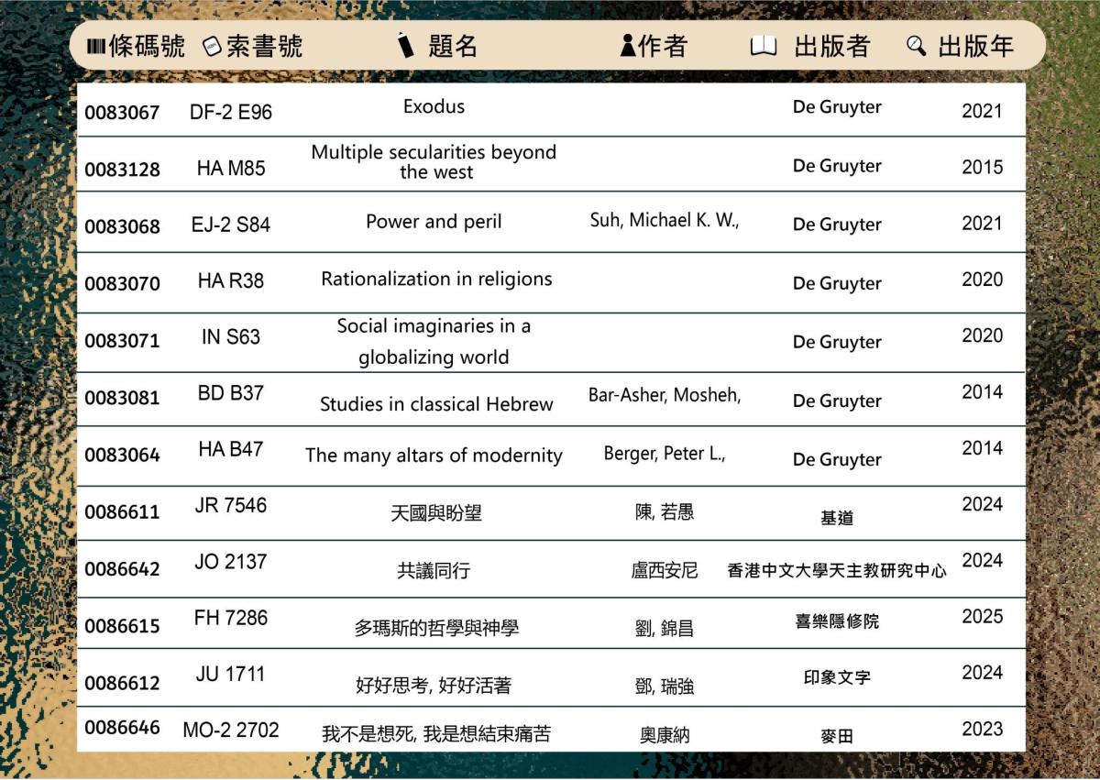This screenshot has height=780, width=1100.
Task: Click the pencil icon beside 題名
Action: tap(406, 45)
